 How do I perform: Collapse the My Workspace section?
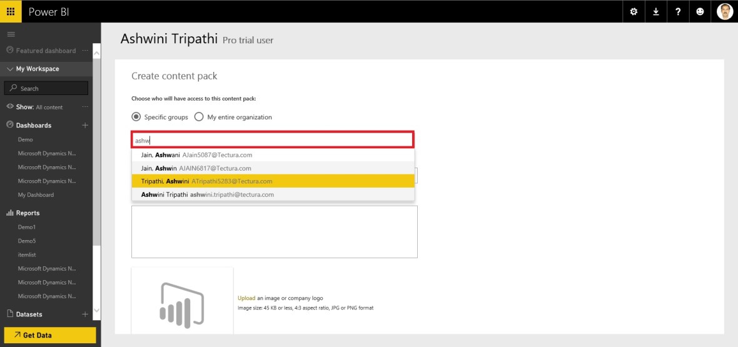10,69
